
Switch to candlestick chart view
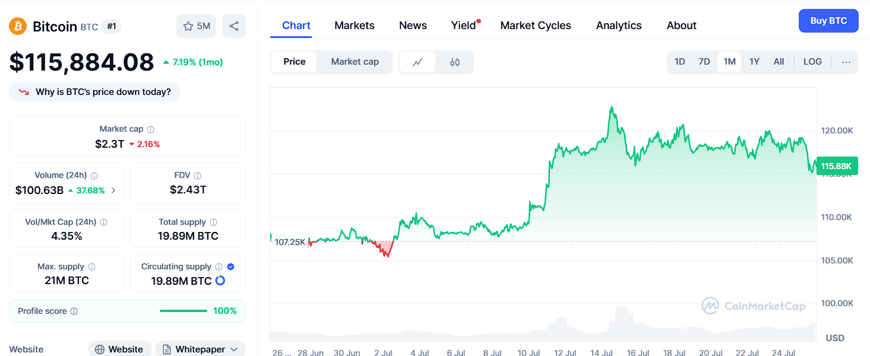pos(455,62)
